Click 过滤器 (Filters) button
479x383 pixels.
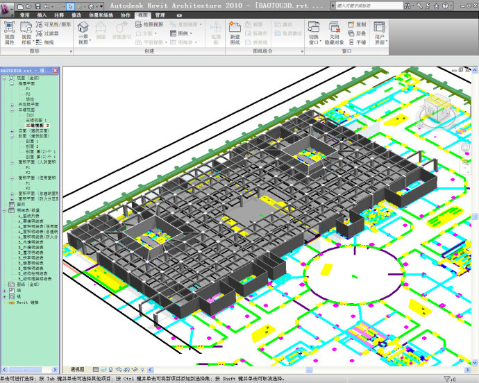click(x=47, y=33)
